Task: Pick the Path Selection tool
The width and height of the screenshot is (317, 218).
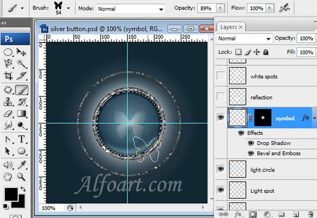Action: point(8,151)
